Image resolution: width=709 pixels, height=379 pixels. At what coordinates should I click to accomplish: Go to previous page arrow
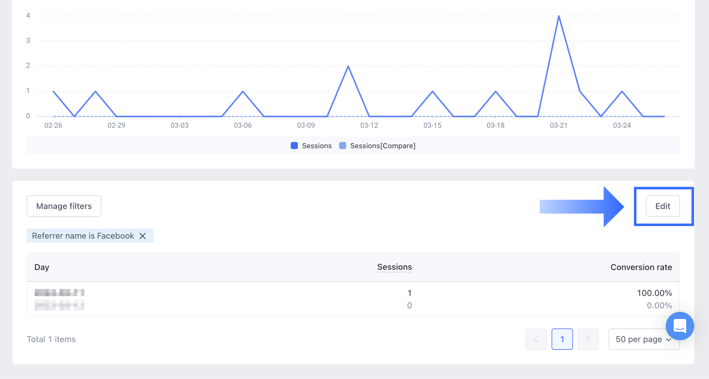[536, 339]
